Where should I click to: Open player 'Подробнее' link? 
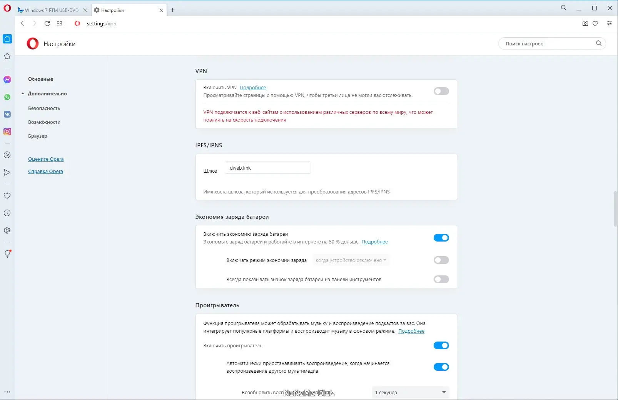click(411, 331)
